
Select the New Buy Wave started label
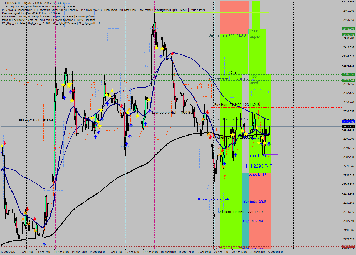[214, 199]
